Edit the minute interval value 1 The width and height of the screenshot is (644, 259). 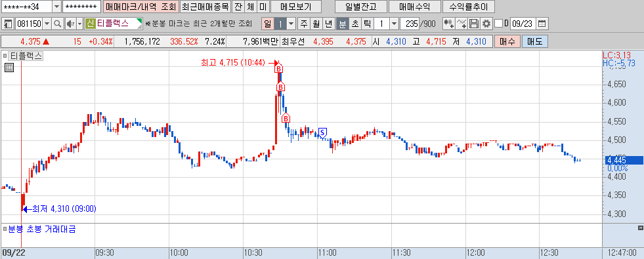pyautogui.click(x=381, y=24)
